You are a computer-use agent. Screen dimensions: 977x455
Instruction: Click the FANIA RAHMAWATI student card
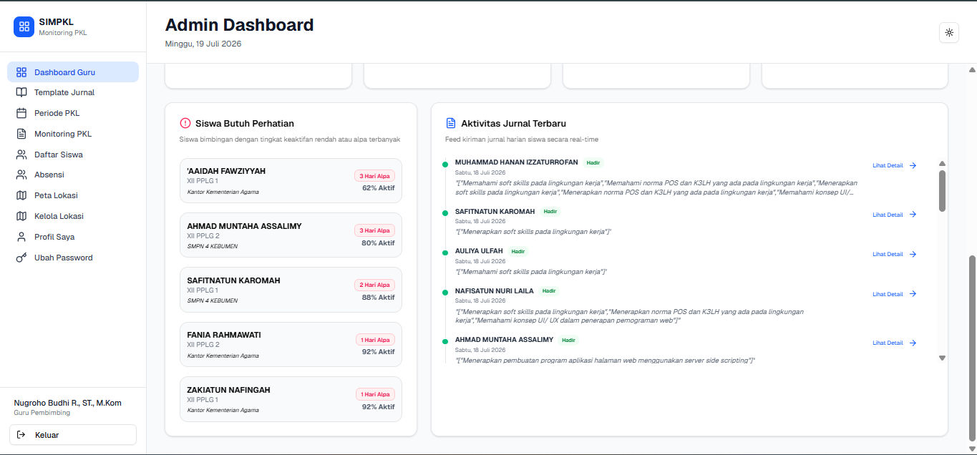point(291,345)
